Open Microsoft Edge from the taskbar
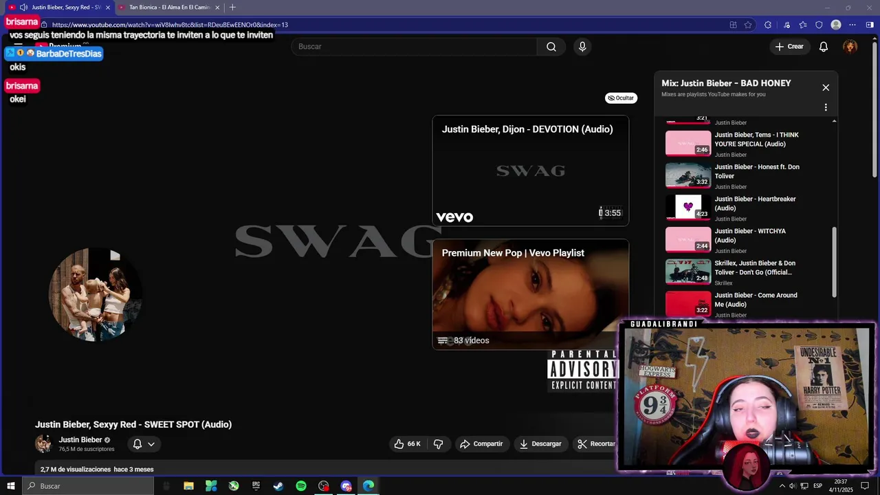The image size is (880, 495). tap(368, 486)
